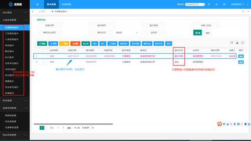Switch to the 系统管理 top tab
The image size is (251, 141).
66,4
